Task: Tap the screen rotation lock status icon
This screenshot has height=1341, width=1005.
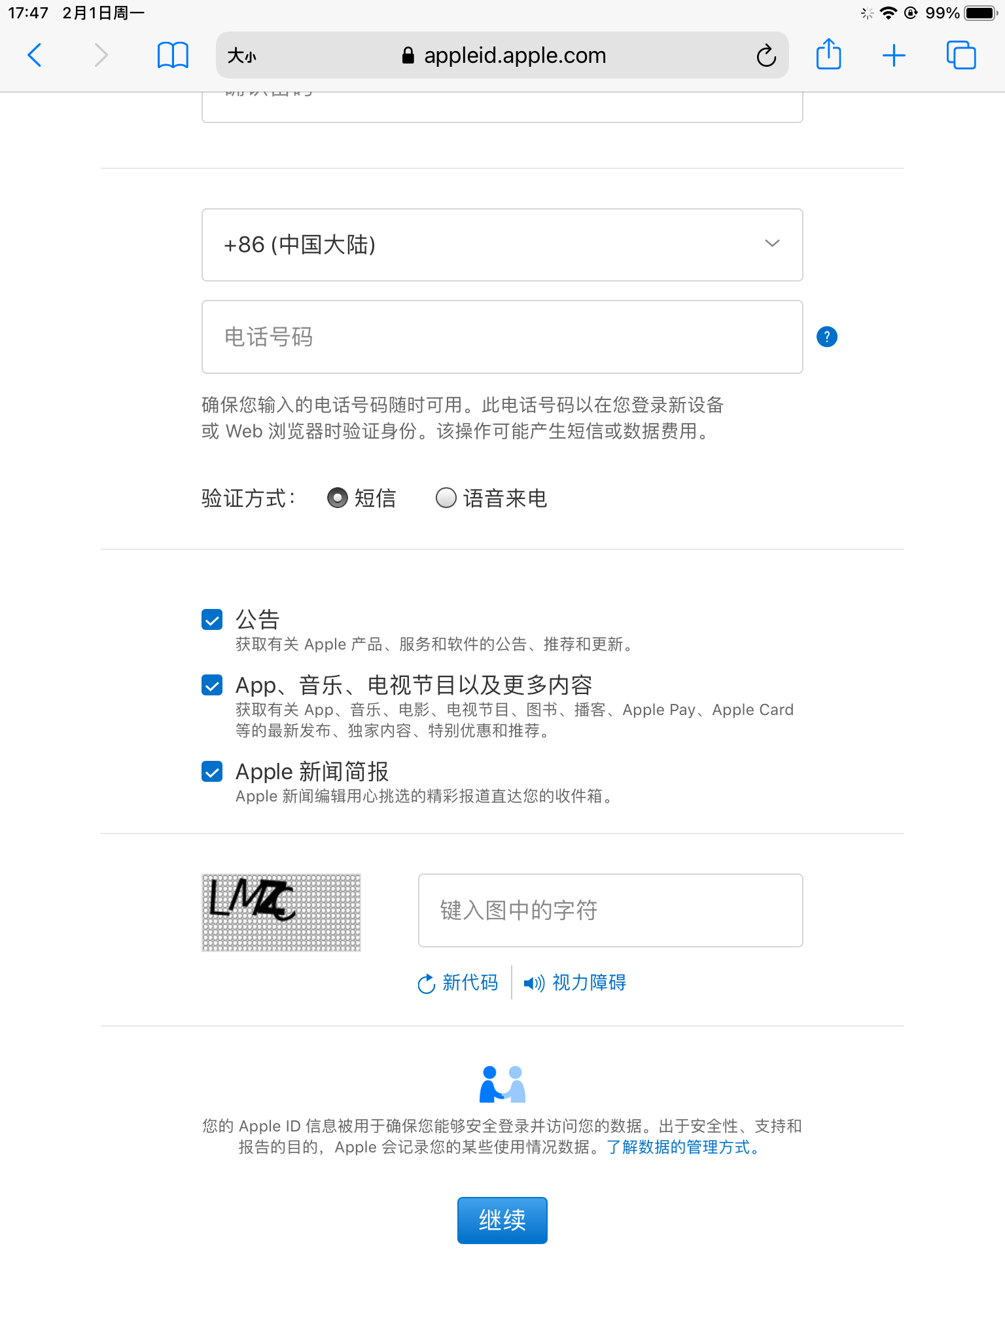Action: pyautogui.click(x=911, y=13)
